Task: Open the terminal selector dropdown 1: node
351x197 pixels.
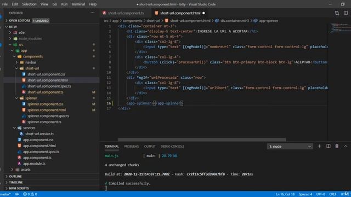Action: (290, 147)
